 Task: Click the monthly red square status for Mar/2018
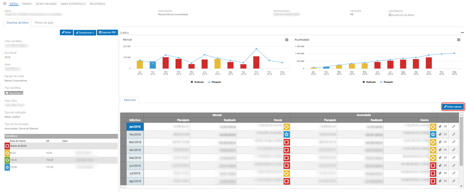tap(287, 142)
